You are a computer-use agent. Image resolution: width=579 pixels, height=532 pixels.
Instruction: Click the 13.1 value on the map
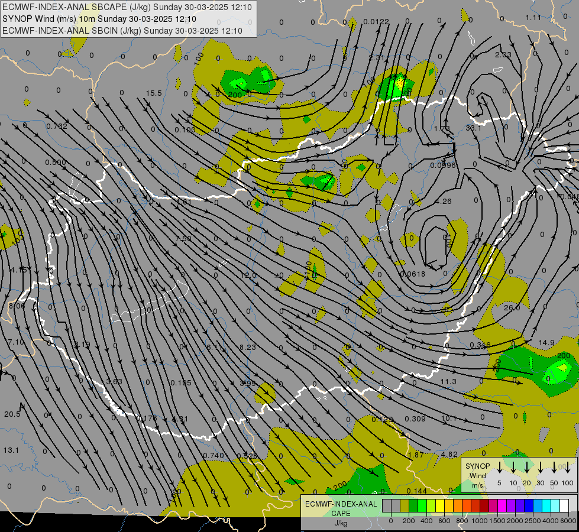point(11,450)
